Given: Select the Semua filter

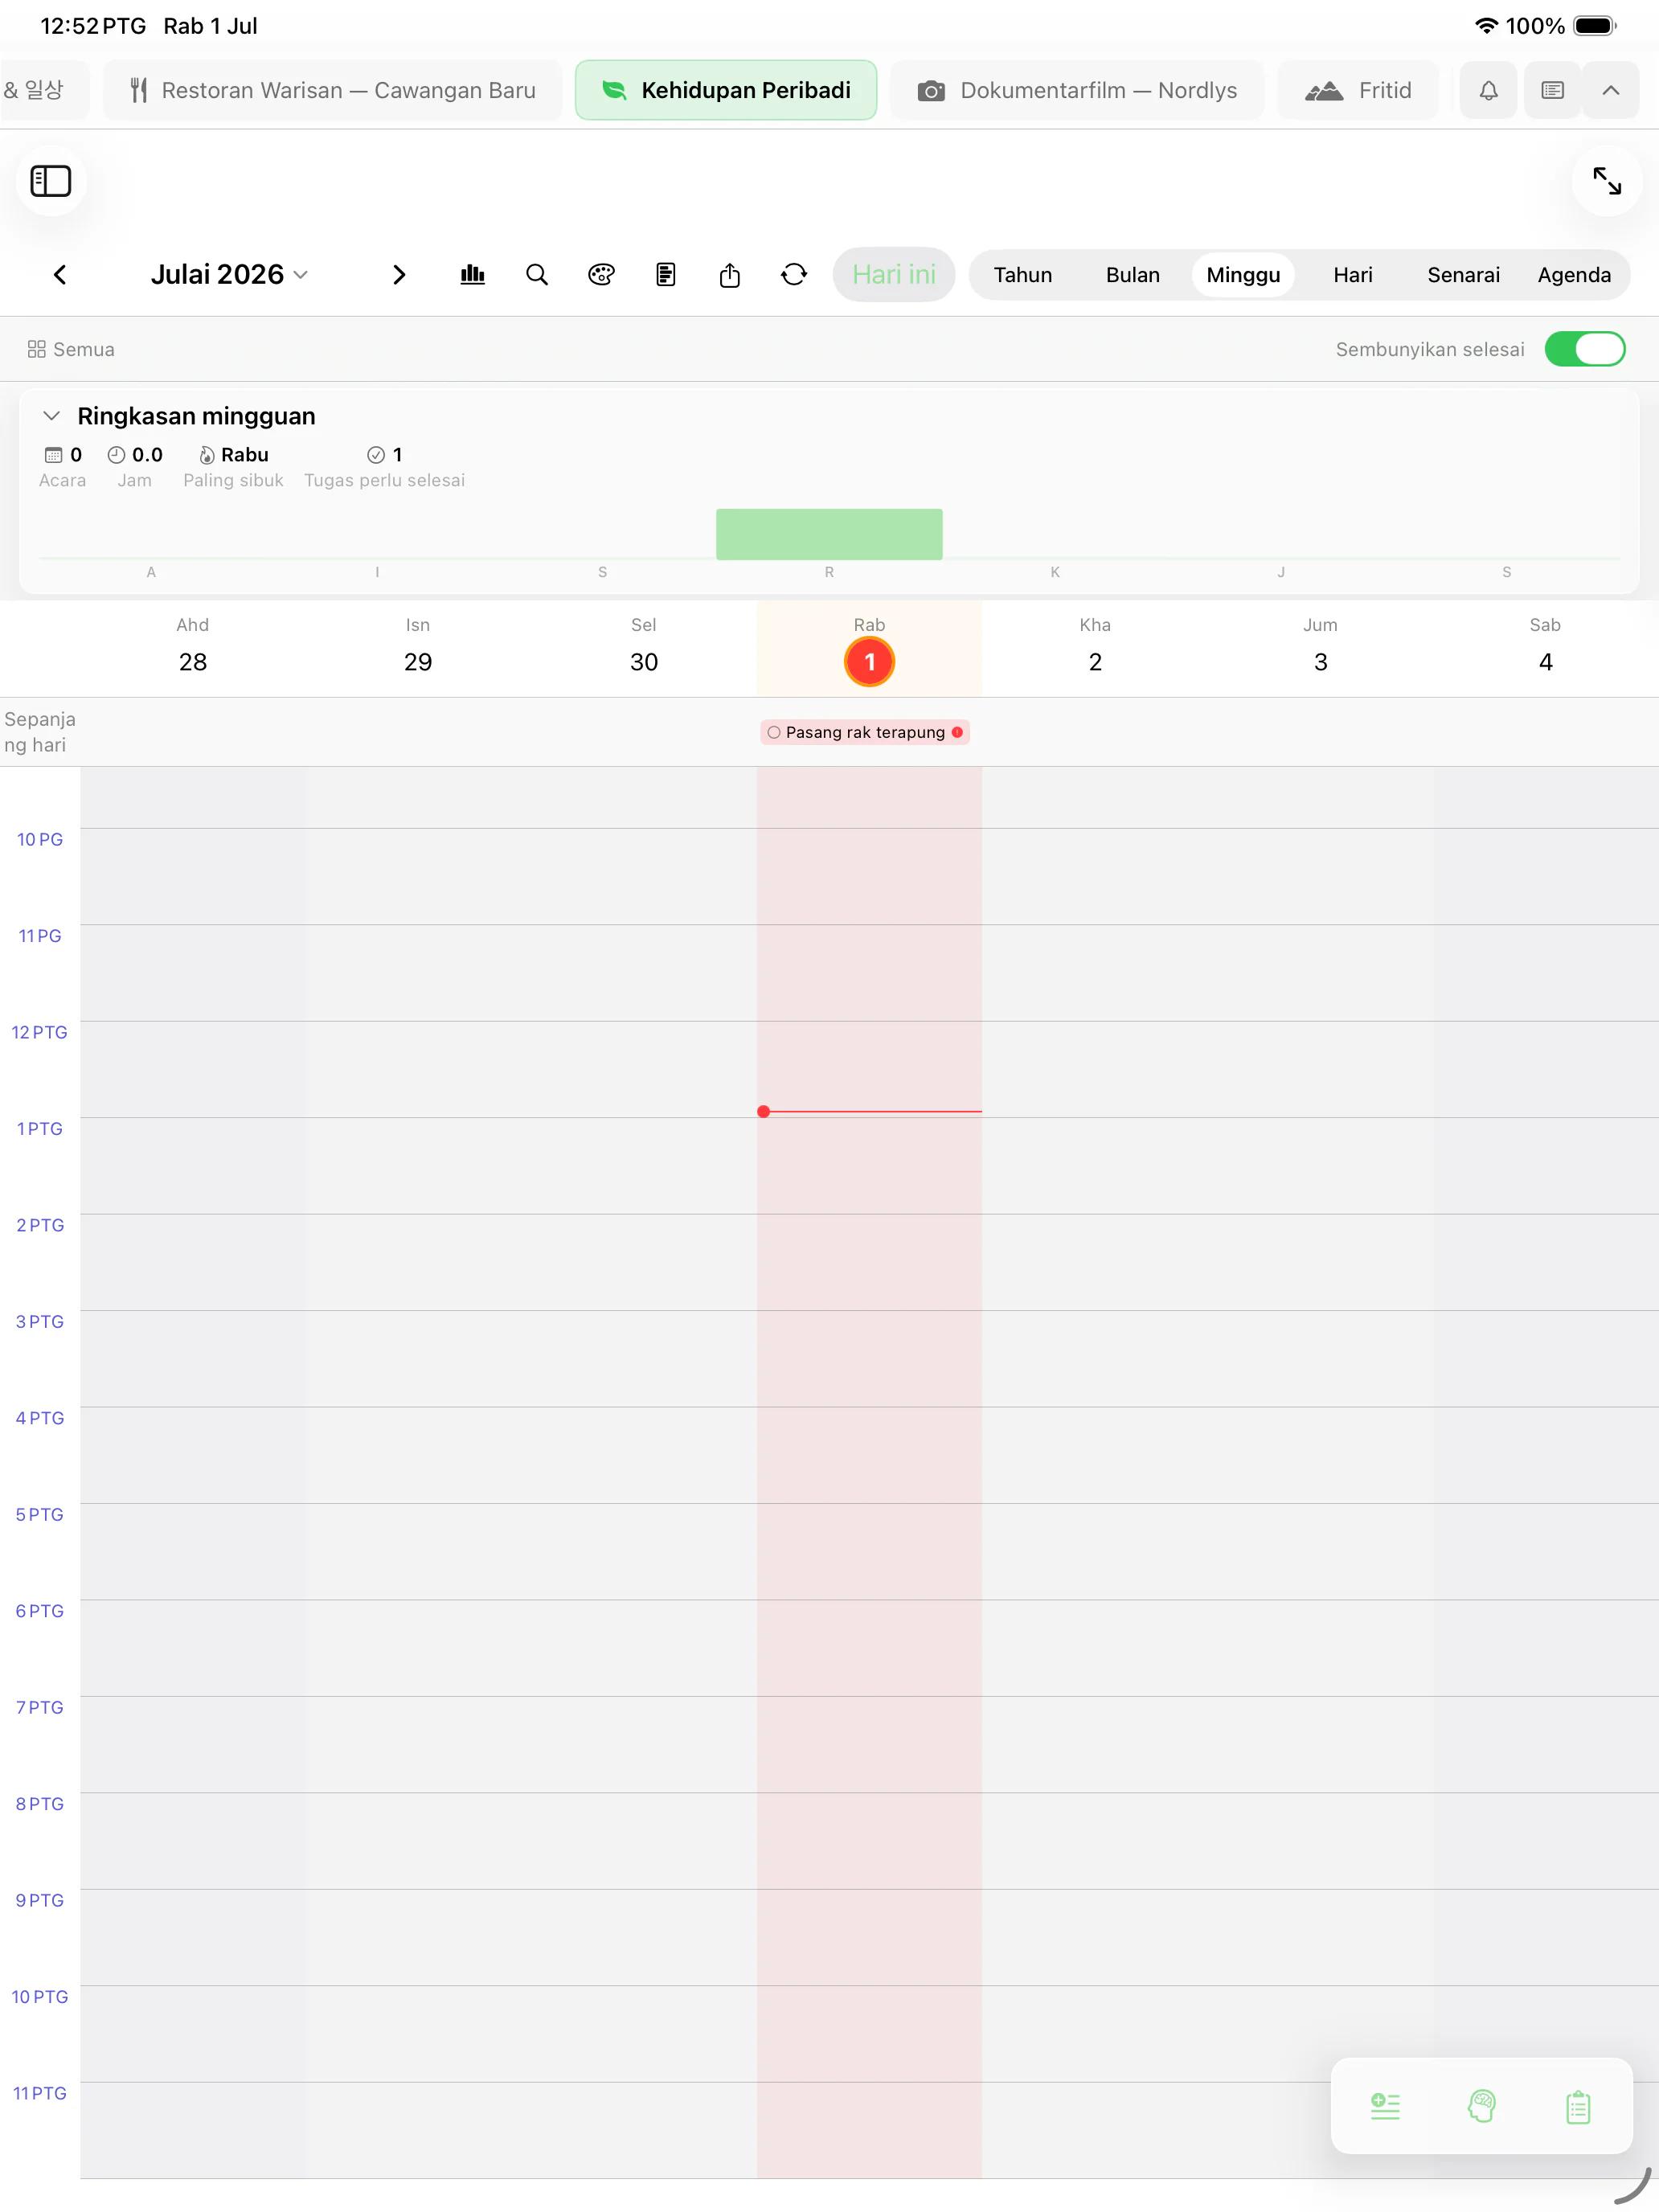Looking at the screenshot, I should [x=71, y=349].
